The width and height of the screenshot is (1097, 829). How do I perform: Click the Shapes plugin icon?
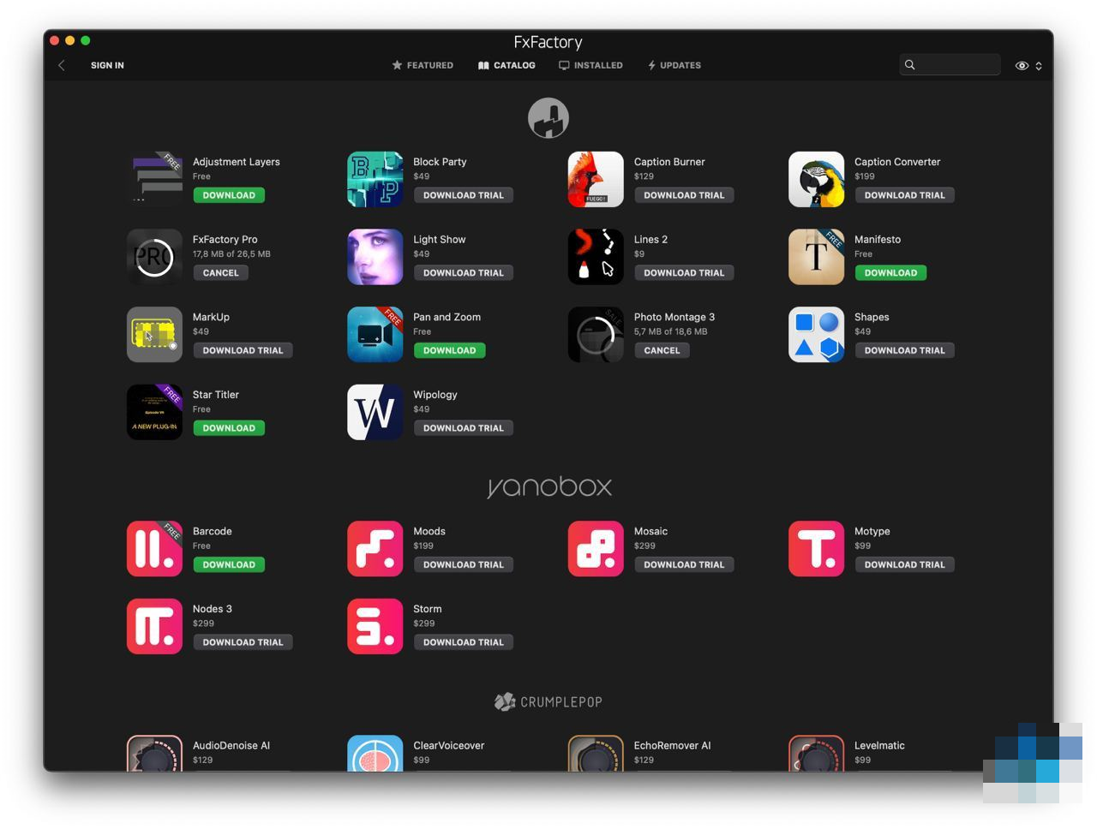(x=816, y=334)
